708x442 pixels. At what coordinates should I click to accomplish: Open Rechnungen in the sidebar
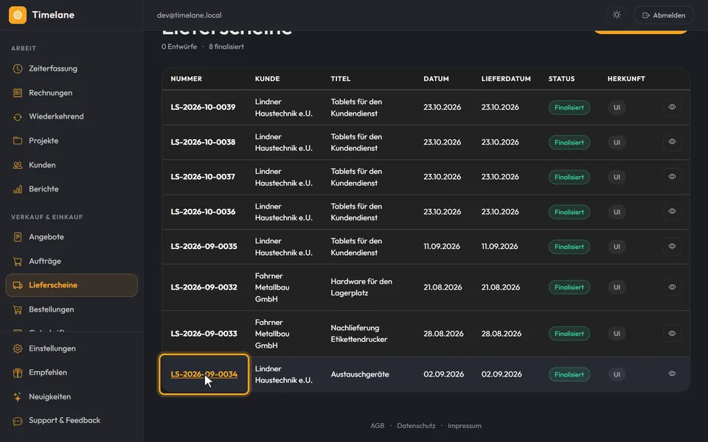coord(72,93)
